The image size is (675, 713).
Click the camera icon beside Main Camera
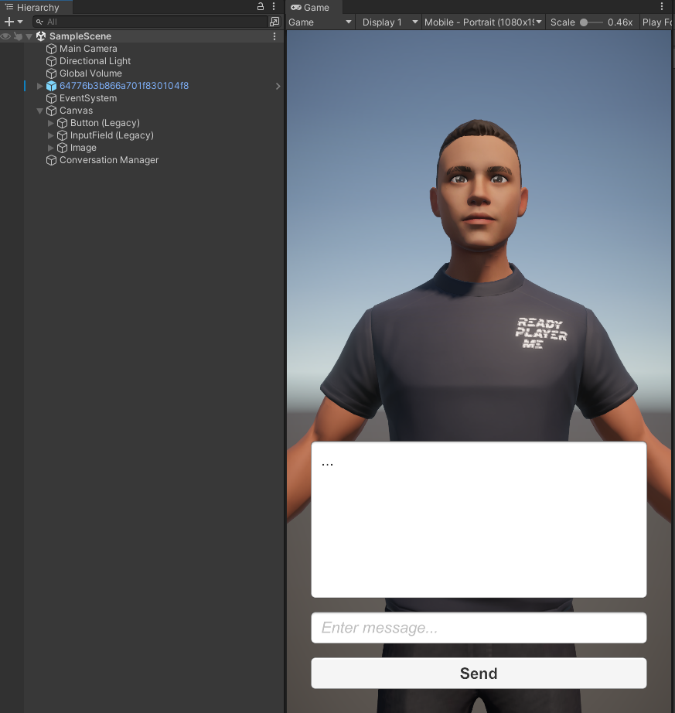(x=51, y=49)
